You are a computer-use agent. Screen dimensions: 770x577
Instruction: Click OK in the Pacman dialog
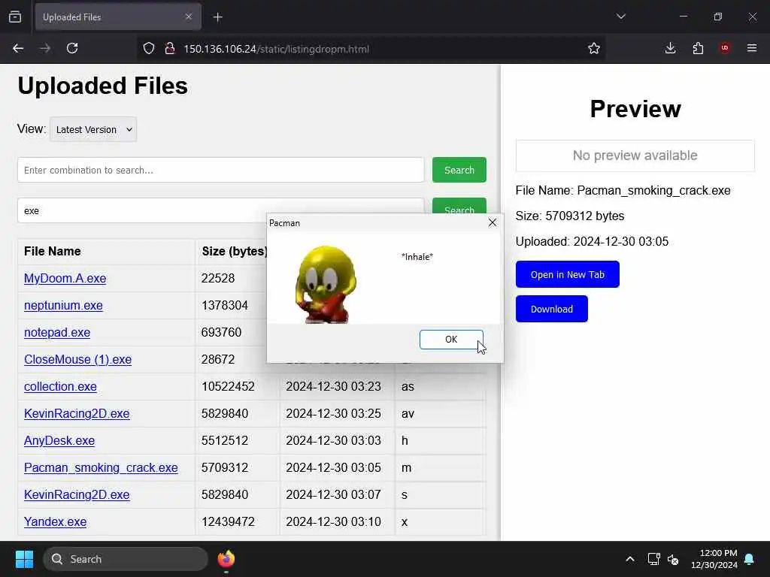point(451,340)
